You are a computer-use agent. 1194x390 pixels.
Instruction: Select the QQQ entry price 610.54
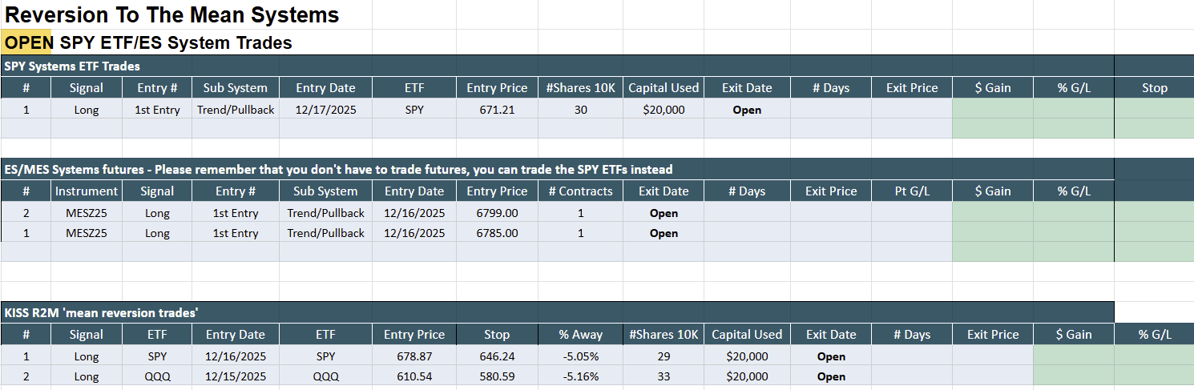414,376
